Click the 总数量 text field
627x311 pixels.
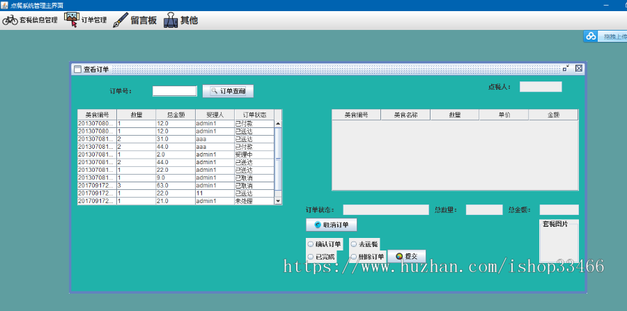click(x=484, y=209)
